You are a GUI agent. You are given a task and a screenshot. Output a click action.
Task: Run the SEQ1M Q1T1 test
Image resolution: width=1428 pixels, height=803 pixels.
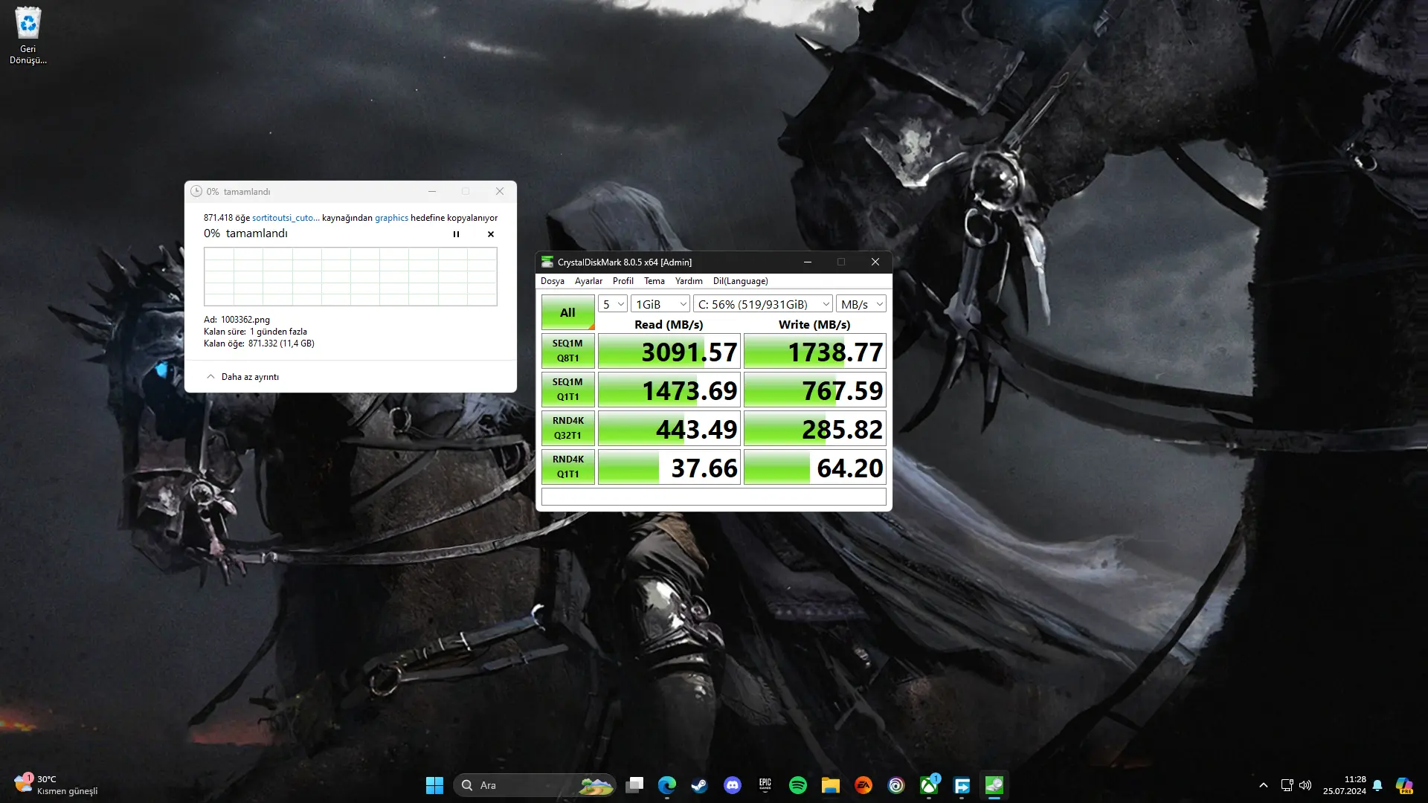pyautogui.click(x=567, y=390)
